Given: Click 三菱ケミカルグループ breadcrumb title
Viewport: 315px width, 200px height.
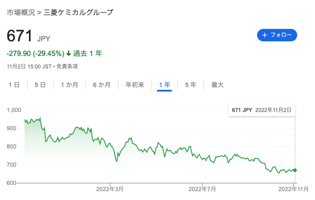Looking at the screenshot, I should coord(78,12).
